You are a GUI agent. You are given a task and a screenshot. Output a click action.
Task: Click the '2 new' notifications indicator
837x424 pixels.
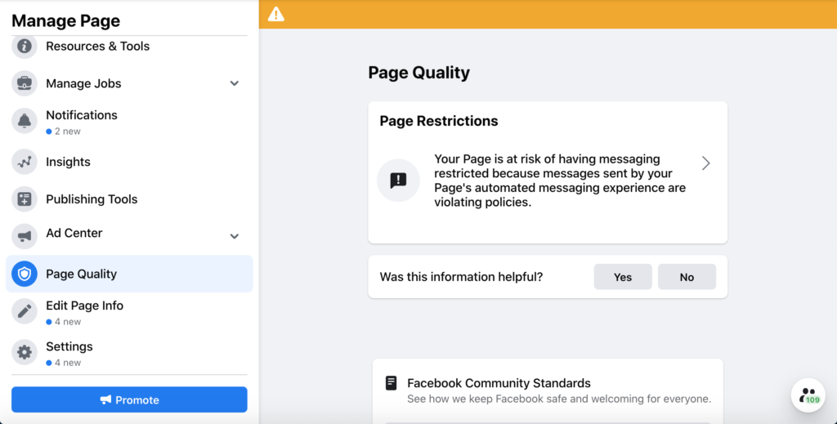click(x=63, y=132)
